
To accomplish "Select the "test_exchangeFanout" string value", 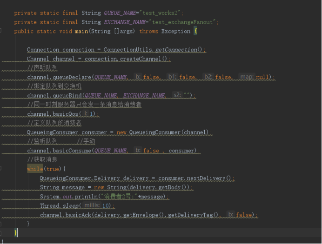I will [x=182, y=22].
